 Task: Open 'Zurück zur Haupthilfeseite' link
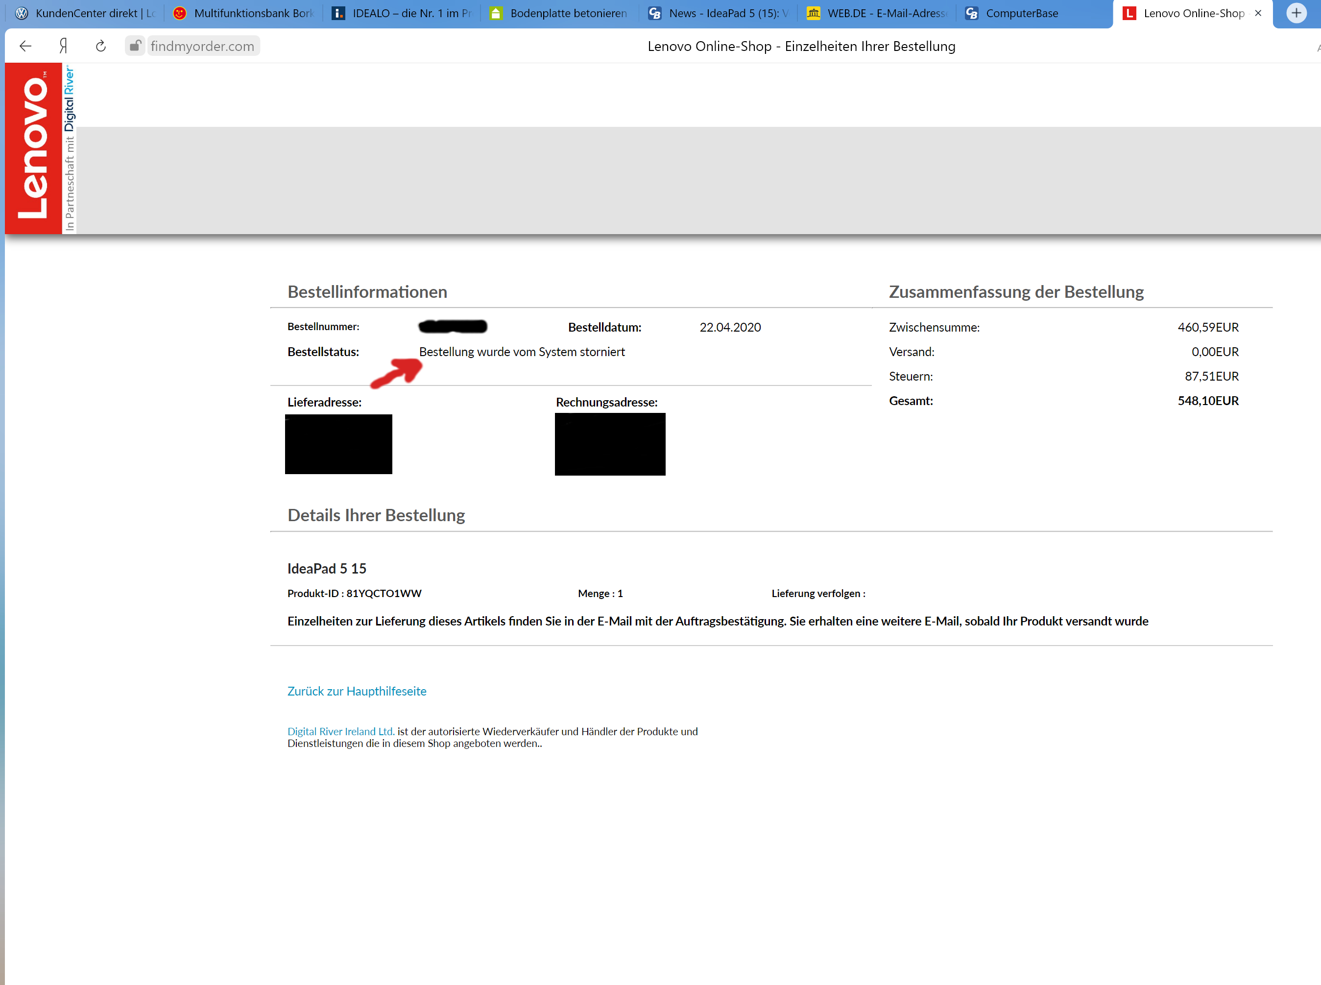click(357, 691)
